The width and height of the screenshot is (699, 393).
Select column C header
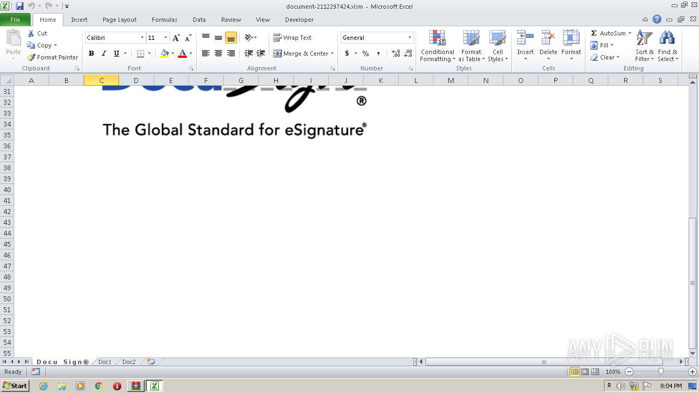101,80
